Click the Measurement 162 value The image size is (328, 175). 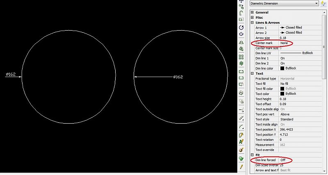(x=301, y=145)
